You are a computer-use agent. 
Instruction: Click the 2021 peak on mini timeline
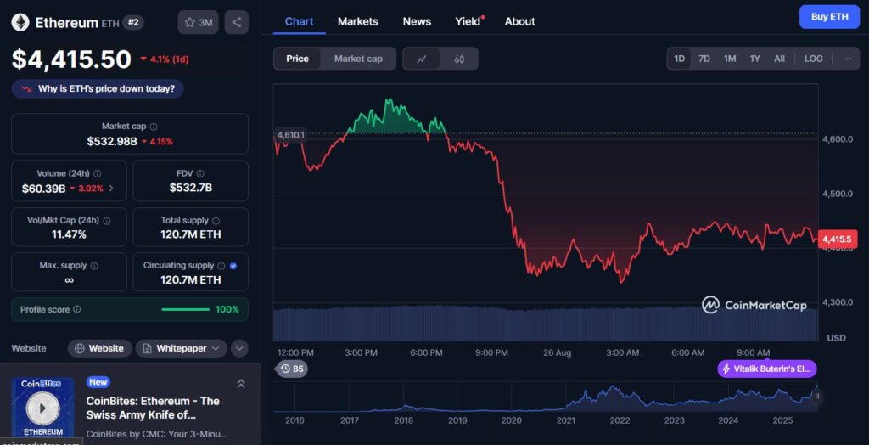[611, 388]
